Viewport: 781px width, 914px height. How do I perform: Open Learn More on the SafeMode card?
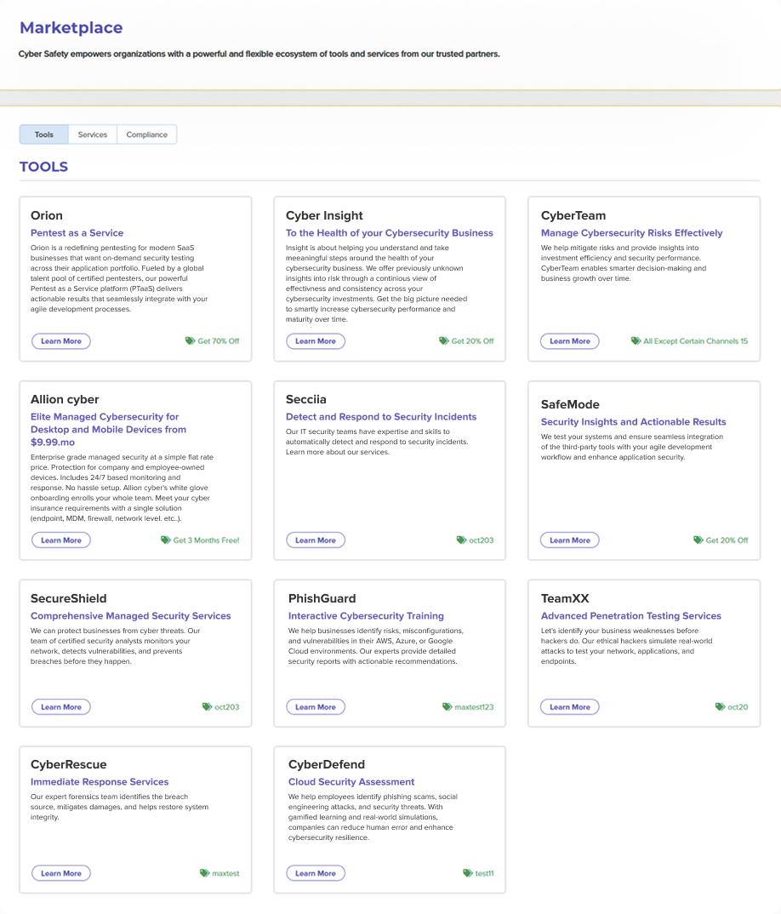pyautogui.click(x=570, y=540)
